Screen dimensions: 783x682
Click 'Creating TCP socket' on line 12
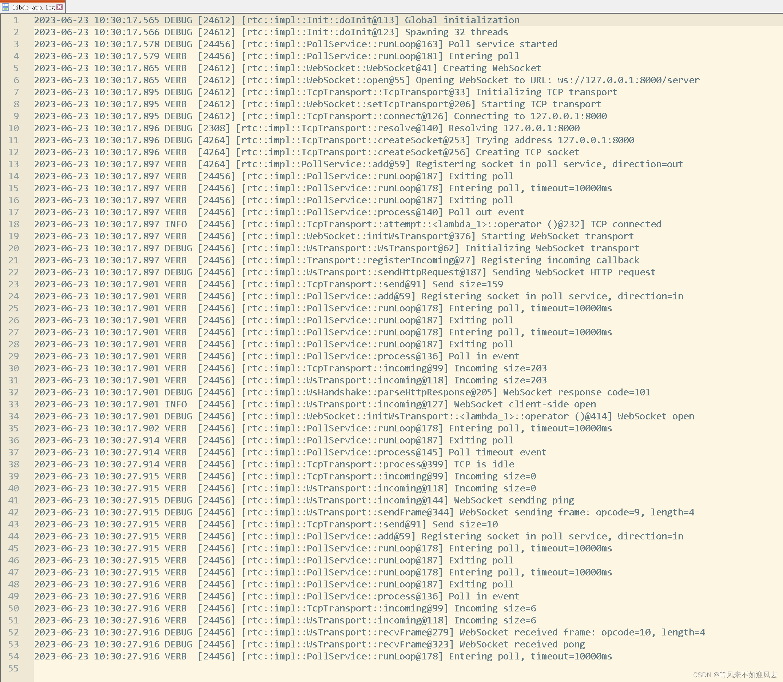coord(527,152)
